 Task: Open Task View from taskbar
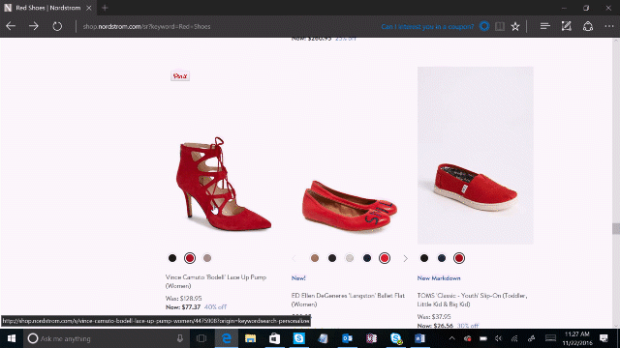click(x=201, y=338)
